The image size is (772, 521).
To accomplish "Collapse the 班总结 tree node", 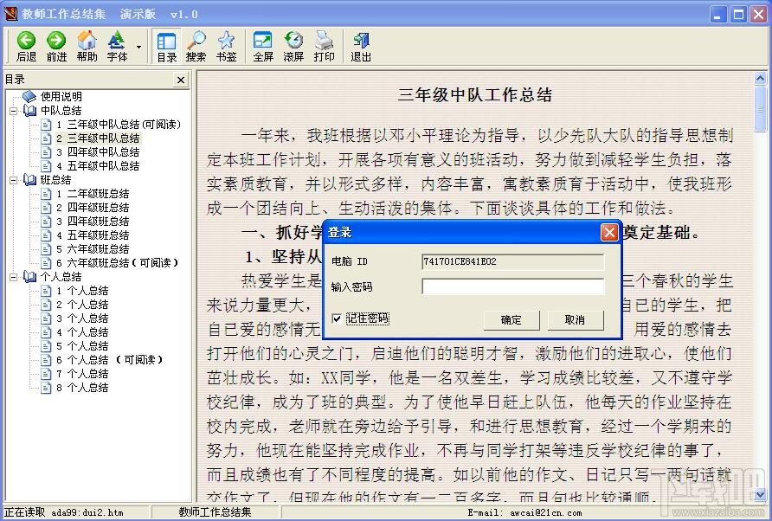I will tap(13, 180).
